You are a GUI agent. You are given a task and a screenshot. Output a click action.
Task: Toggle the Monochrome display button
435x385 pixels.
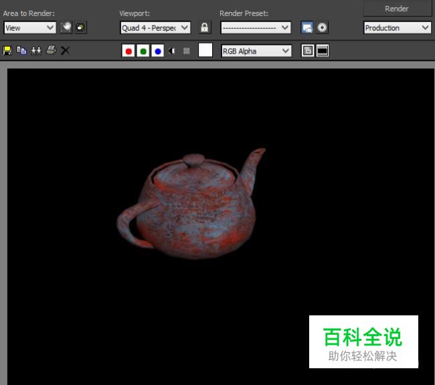point(187,51)
